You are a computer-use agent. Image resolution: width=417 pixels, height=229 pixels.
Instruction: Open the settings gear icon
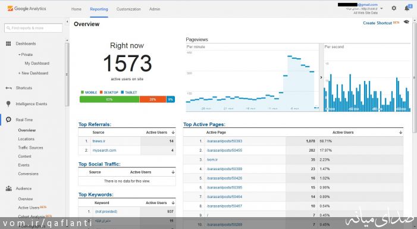point(394,8)
